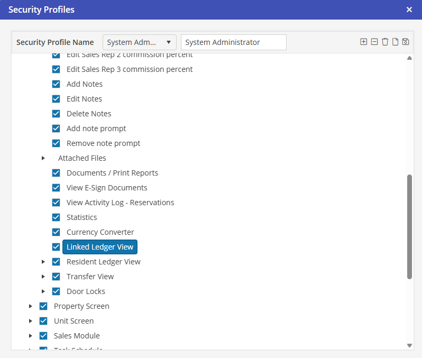Toggle the Currency Converter checkbox

tap(56, 232)
